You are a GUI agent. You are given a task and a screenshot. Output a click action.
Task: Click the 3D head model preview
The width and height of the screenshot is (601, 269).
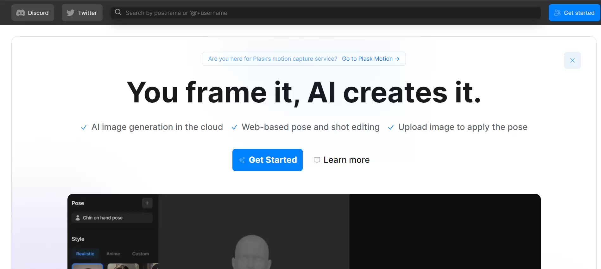(252, 252)
